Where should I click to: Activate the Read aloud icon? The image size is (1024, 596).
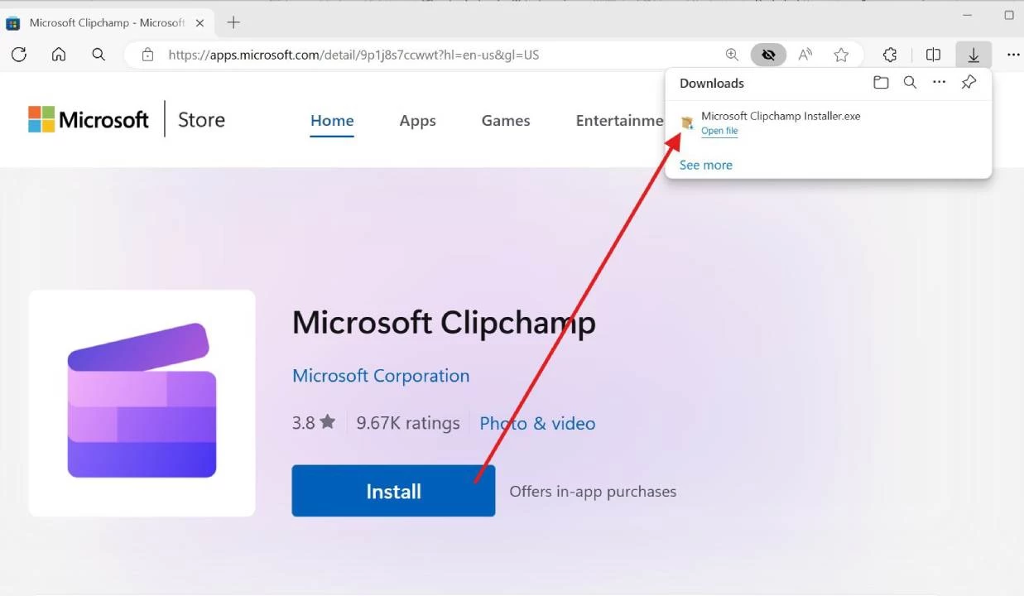pos(805,55)
